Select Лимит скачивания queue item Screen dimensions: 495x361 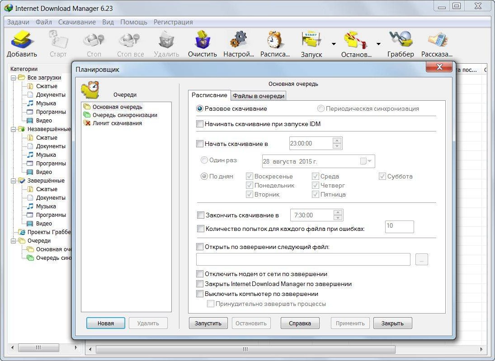point(117,123)
